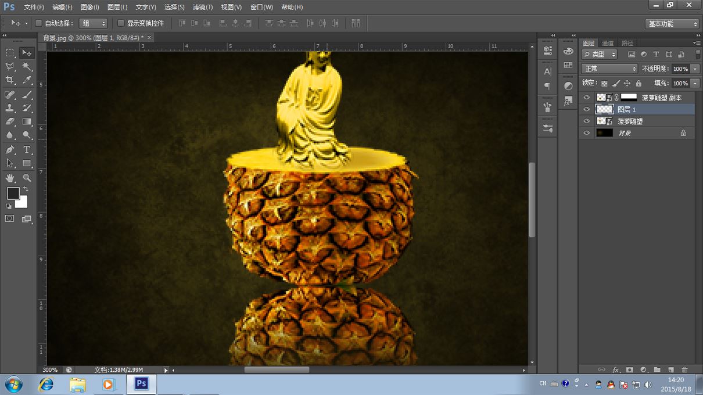Open the 基本功能 workspace dropdown
703x395 pixels.
(x=672, y=24)
